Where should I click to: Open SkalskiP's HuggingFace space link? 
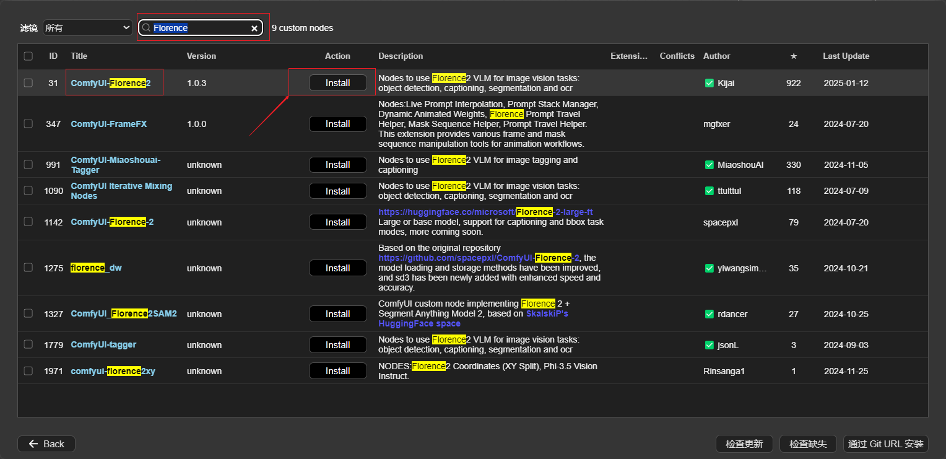click(473, 318)
